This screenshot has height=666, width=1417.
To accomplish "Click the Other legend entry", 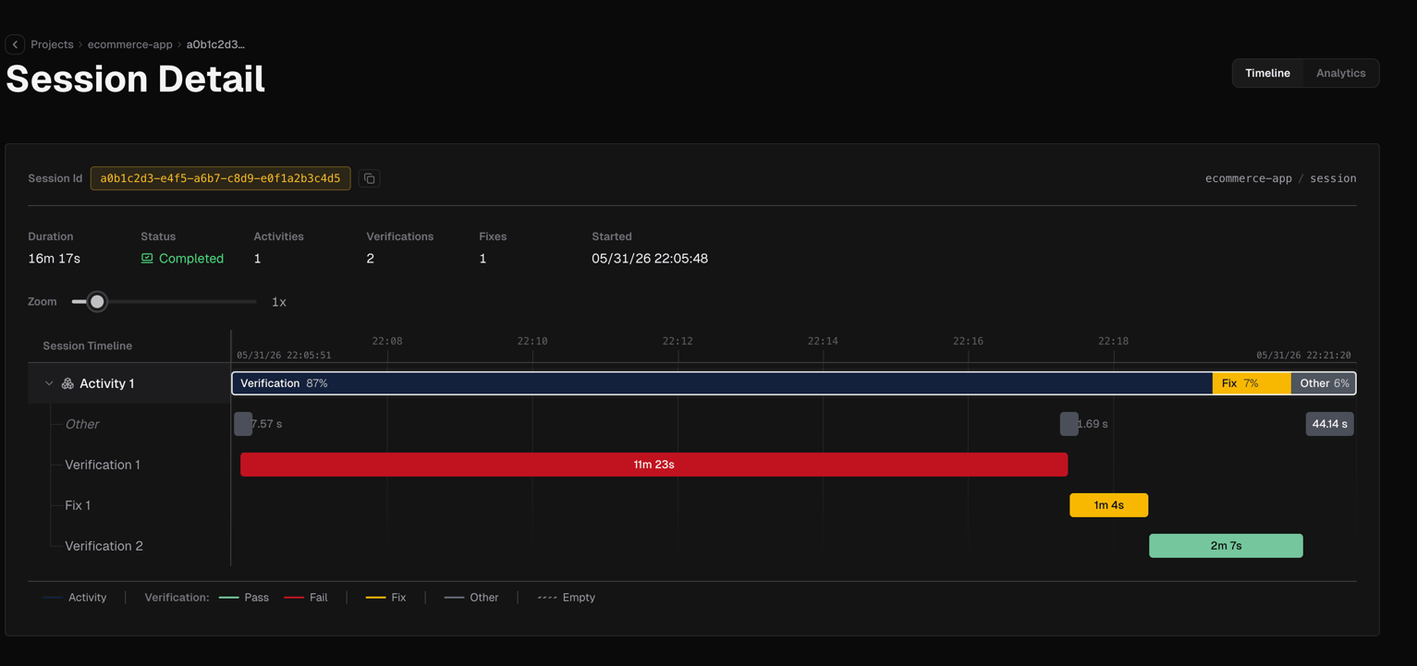I will coord(471,598).
